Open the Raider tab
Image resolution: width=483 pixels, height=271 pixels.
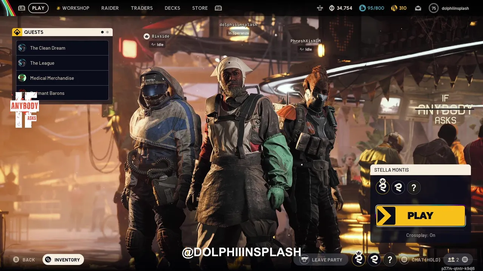pos(110,8)
